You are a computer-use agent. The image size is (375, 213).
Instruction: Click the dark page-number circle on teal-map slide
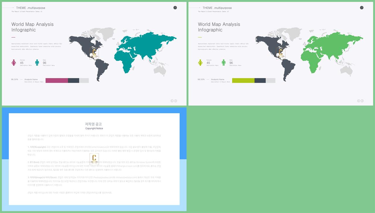pyautogui.click(x=175, y=8)
